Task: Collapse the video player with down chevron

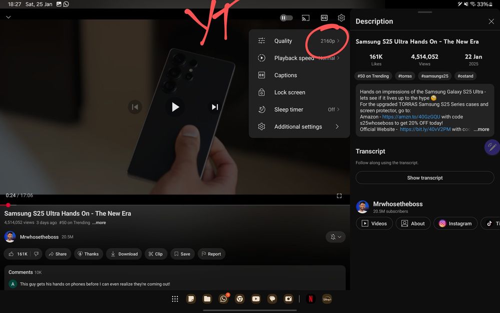Action: click(x=9, y=17)
